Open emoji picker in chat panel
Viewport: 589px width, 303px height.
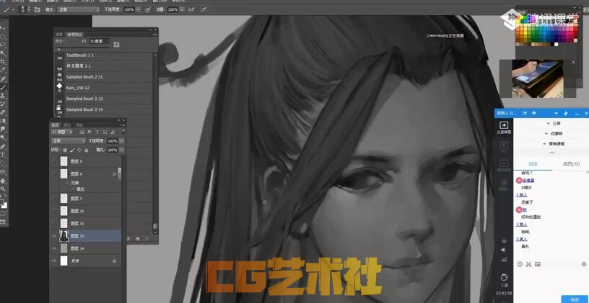point(520,264)
